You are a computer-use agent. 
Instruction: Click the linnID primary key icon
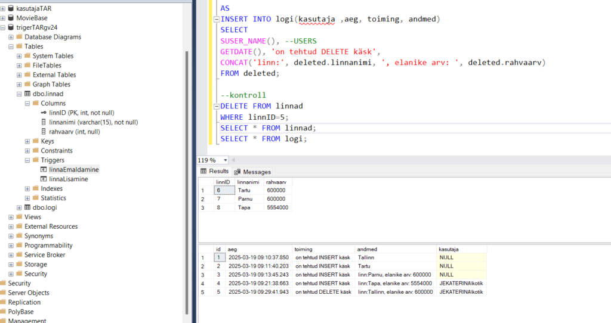coord(44,113)
